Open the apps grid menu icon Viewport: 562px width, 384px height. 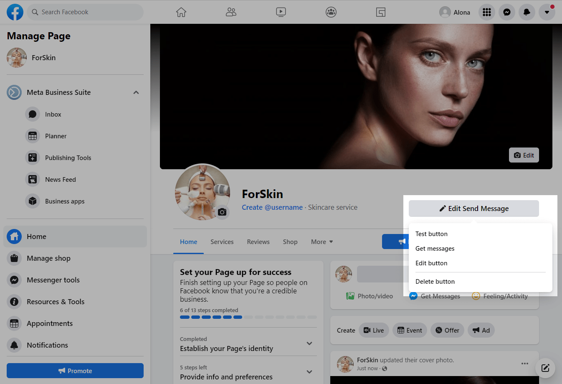click(487, 12)
